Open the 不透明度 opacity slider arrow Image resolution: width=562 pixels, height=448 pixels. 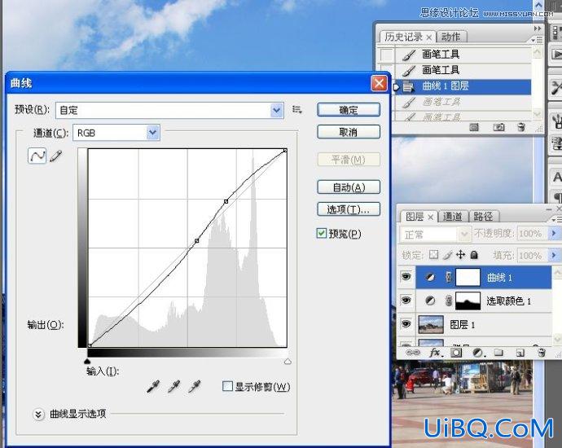coord(554,233)
